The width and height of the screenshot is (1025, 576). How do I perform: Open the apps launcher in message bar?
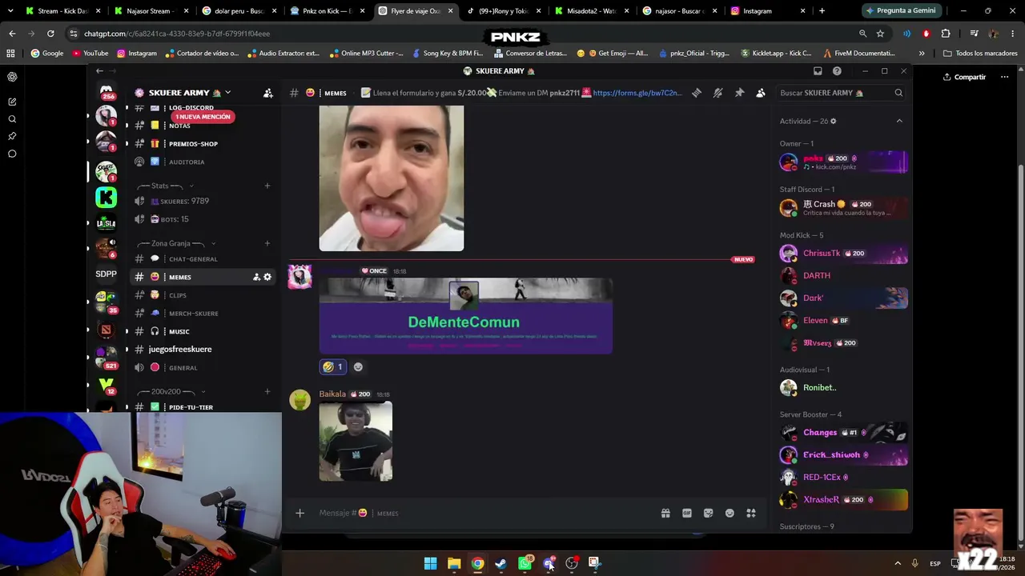751,513
